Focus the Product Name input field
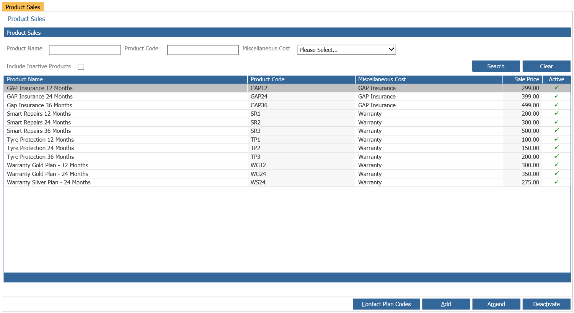This screenshot has width=574, height=313. (85, 50)
